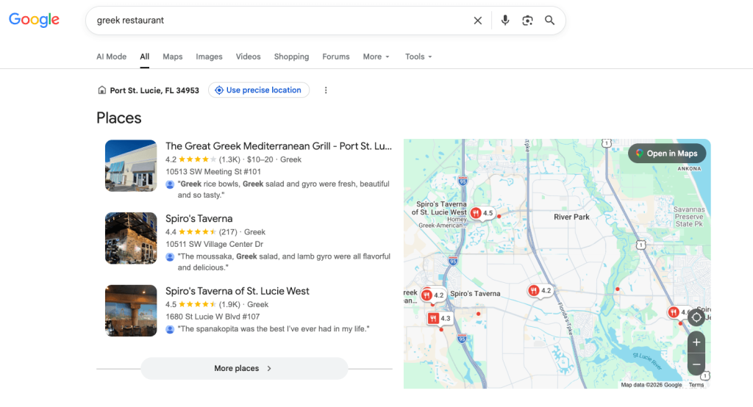Open The Great Greek restaurant photo
Screen dimensions: 753x407
[x=131, y=165]
